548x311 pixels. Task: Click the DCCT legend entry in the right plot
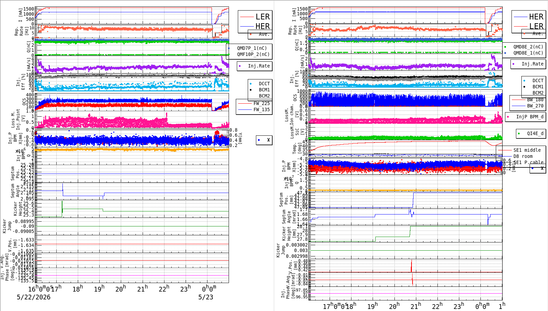coord(538,81)
